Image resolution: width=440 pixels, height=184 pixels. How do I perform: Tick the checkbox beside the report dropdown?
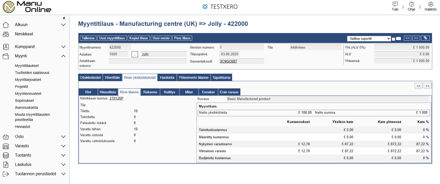tap(394, 39)
